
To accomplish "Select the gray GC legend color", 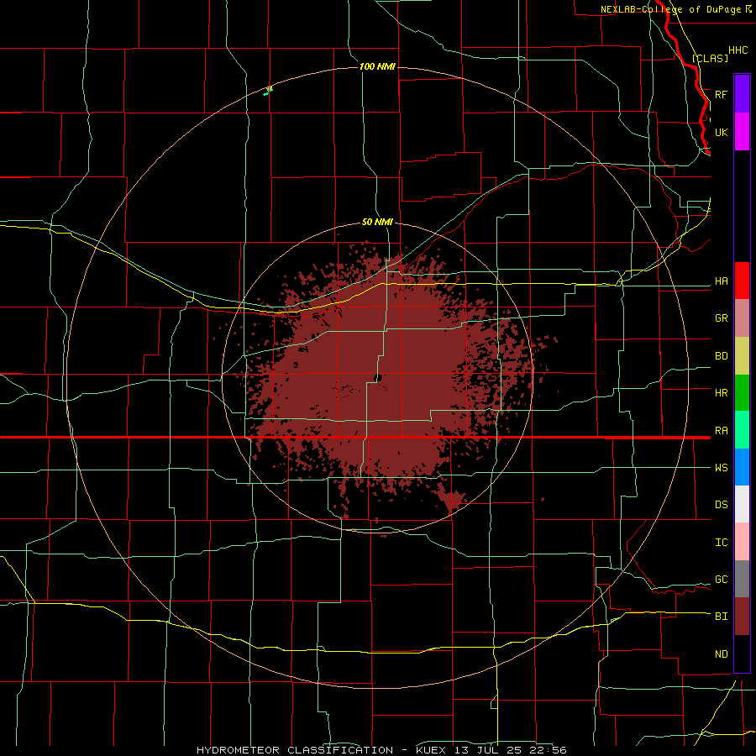I will pyautogui.click(x=742, y=579).
